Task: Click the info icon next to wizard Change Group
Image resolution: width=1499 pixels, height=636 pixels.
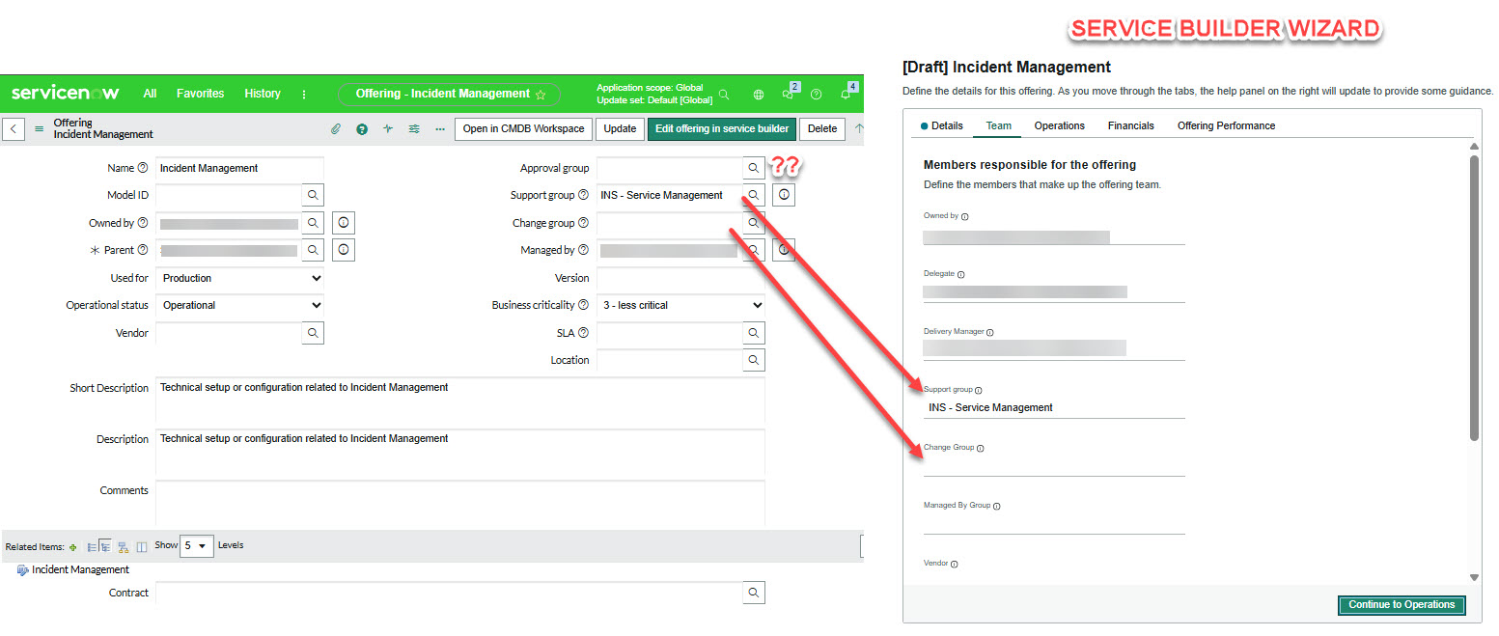Action: pos(981,449)
